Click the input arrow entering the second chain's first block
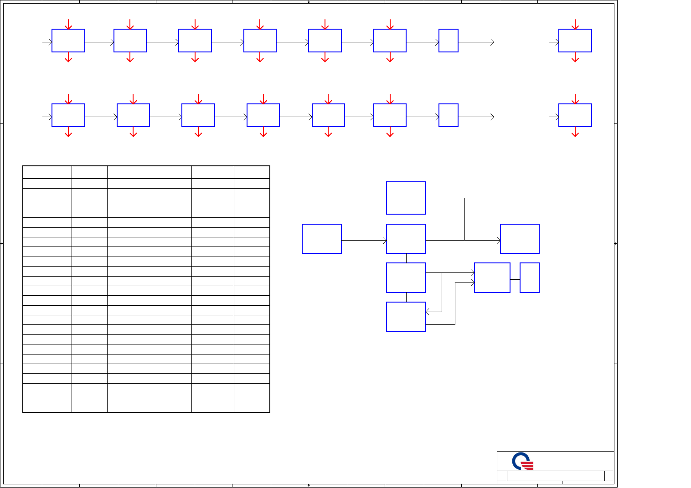The height and width of the screenshot is (488, 691). coord(47,117)
